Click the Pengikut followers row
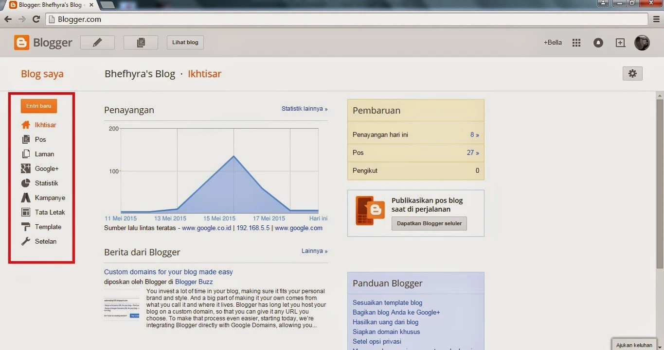The height and width of the screenshot is (350, 664). click(x=416, y=171)
